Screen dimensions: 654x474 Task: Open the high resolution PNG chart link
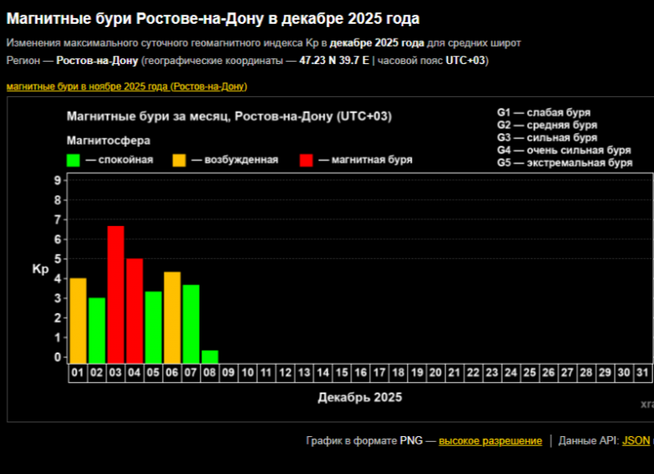click(x=490, y=441)
